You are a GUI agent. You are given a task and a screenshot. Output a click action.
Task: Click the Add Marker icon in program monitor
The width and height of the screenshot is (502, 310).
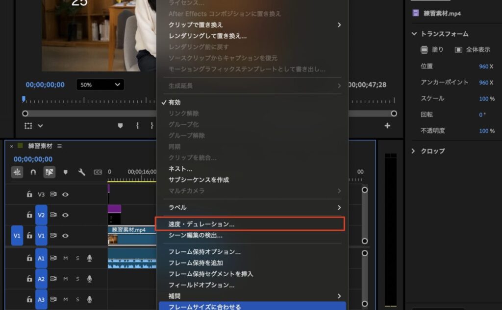click(120, 126)
